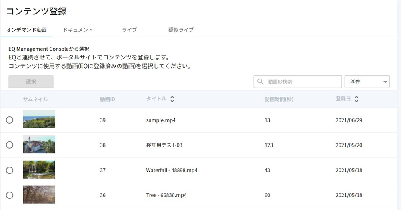Screen dimensions: 401x210
Task: Open the Waterfall video thumbnail
Action: tap(39, 169)
